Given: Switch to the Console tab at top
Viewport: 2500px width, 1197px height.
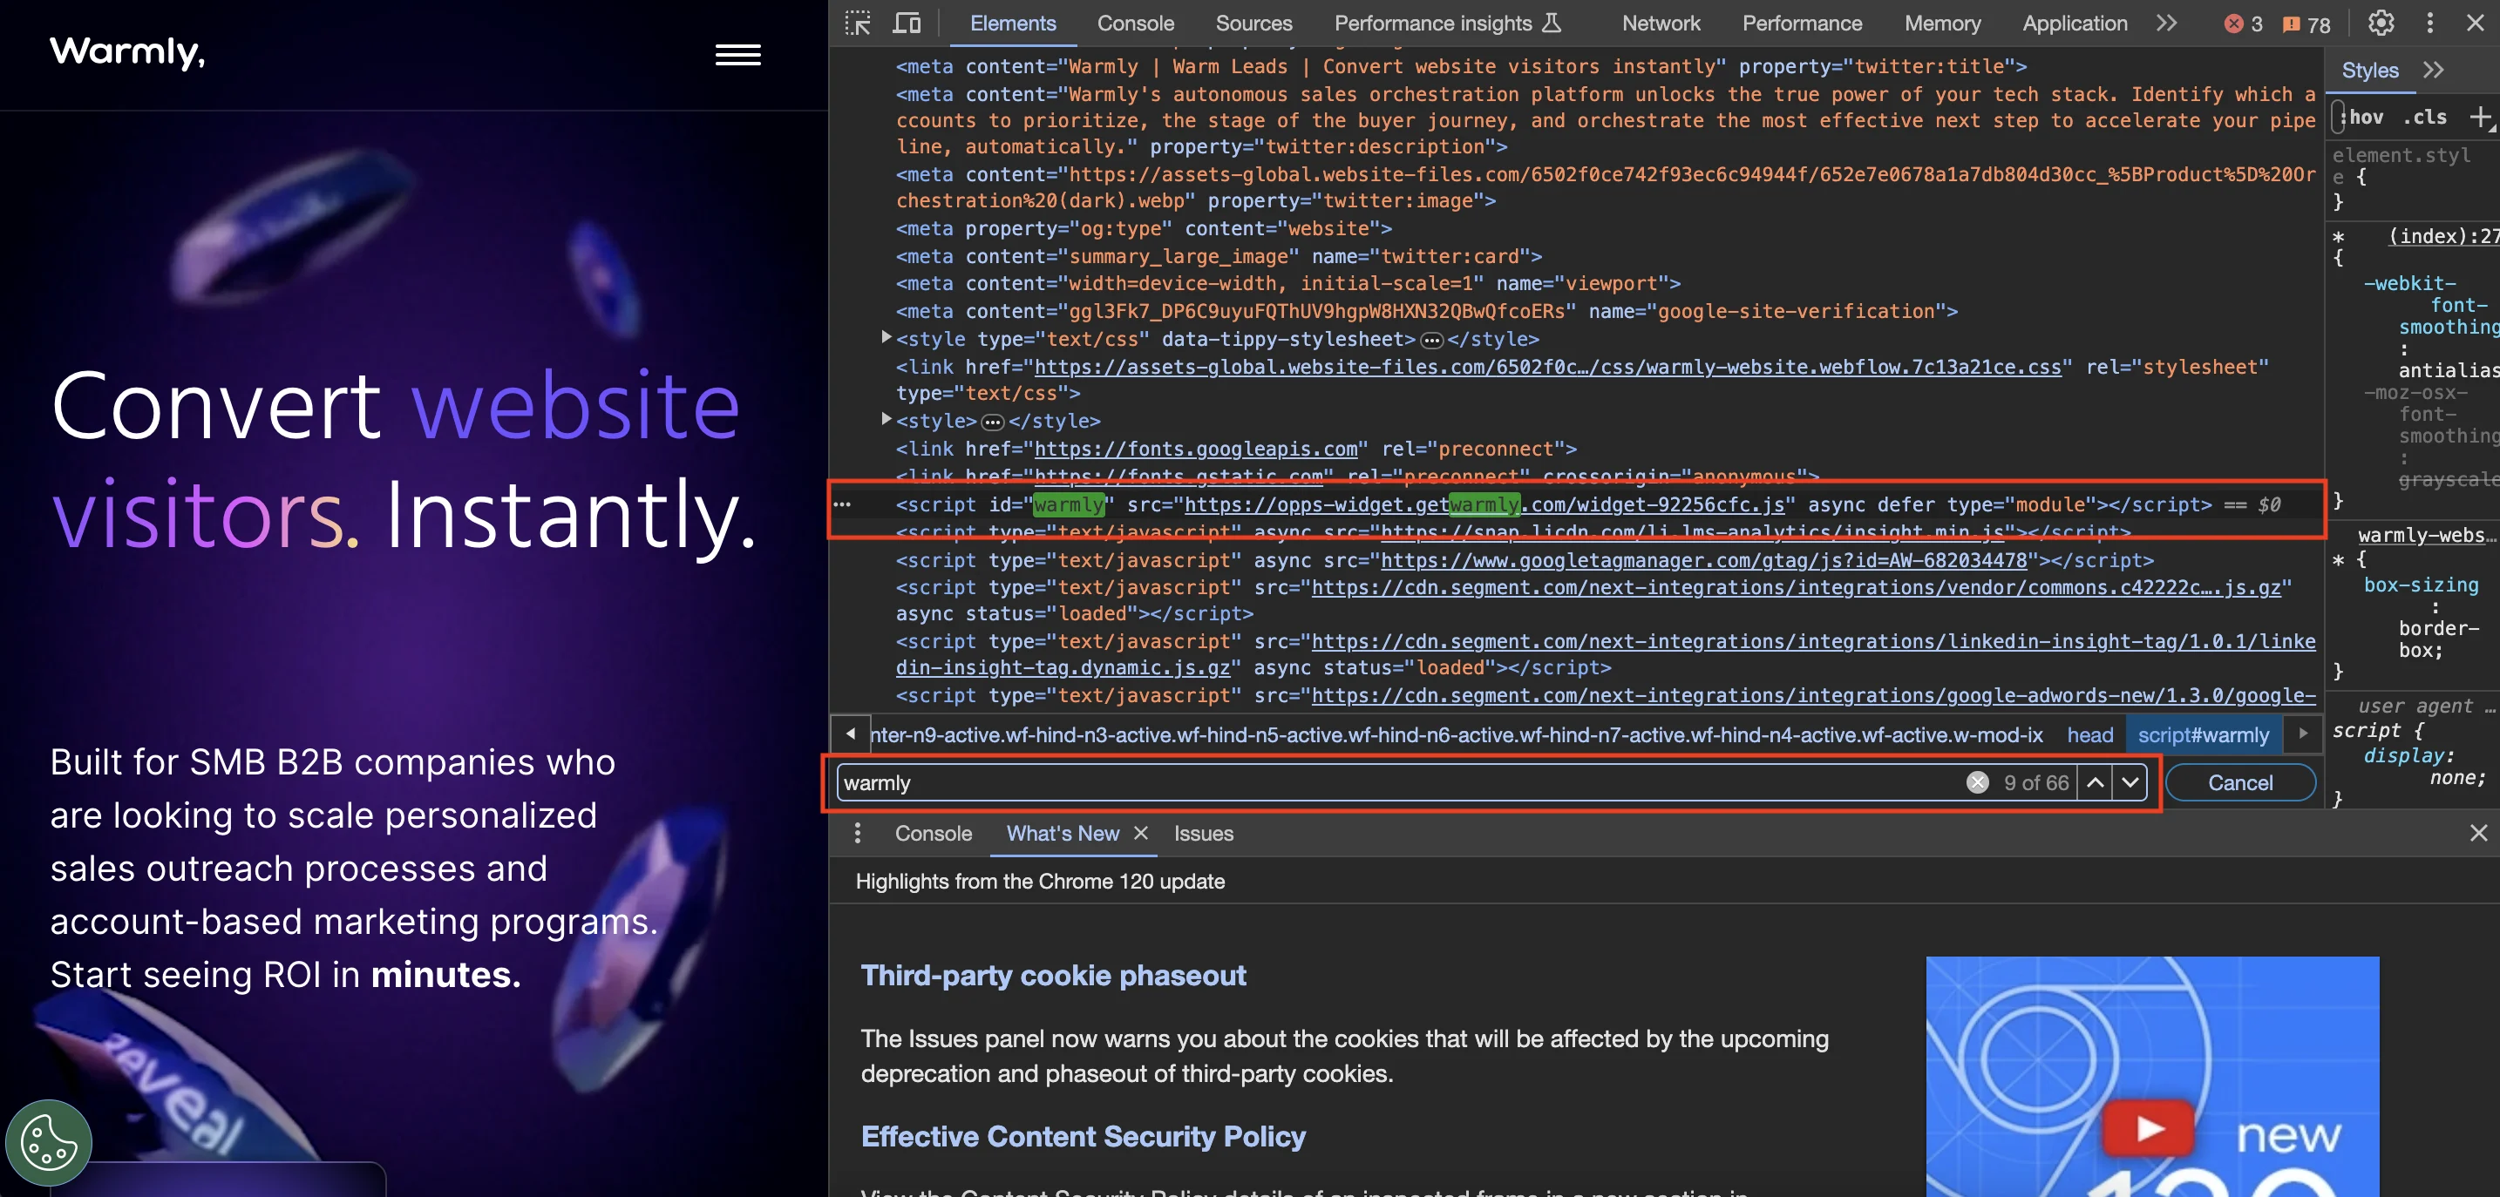Looking at the screenshot, I should click(1136, 24).
